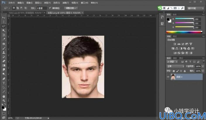Click the Refine Edge button
206x120 pixels.
tap(71, 8)
